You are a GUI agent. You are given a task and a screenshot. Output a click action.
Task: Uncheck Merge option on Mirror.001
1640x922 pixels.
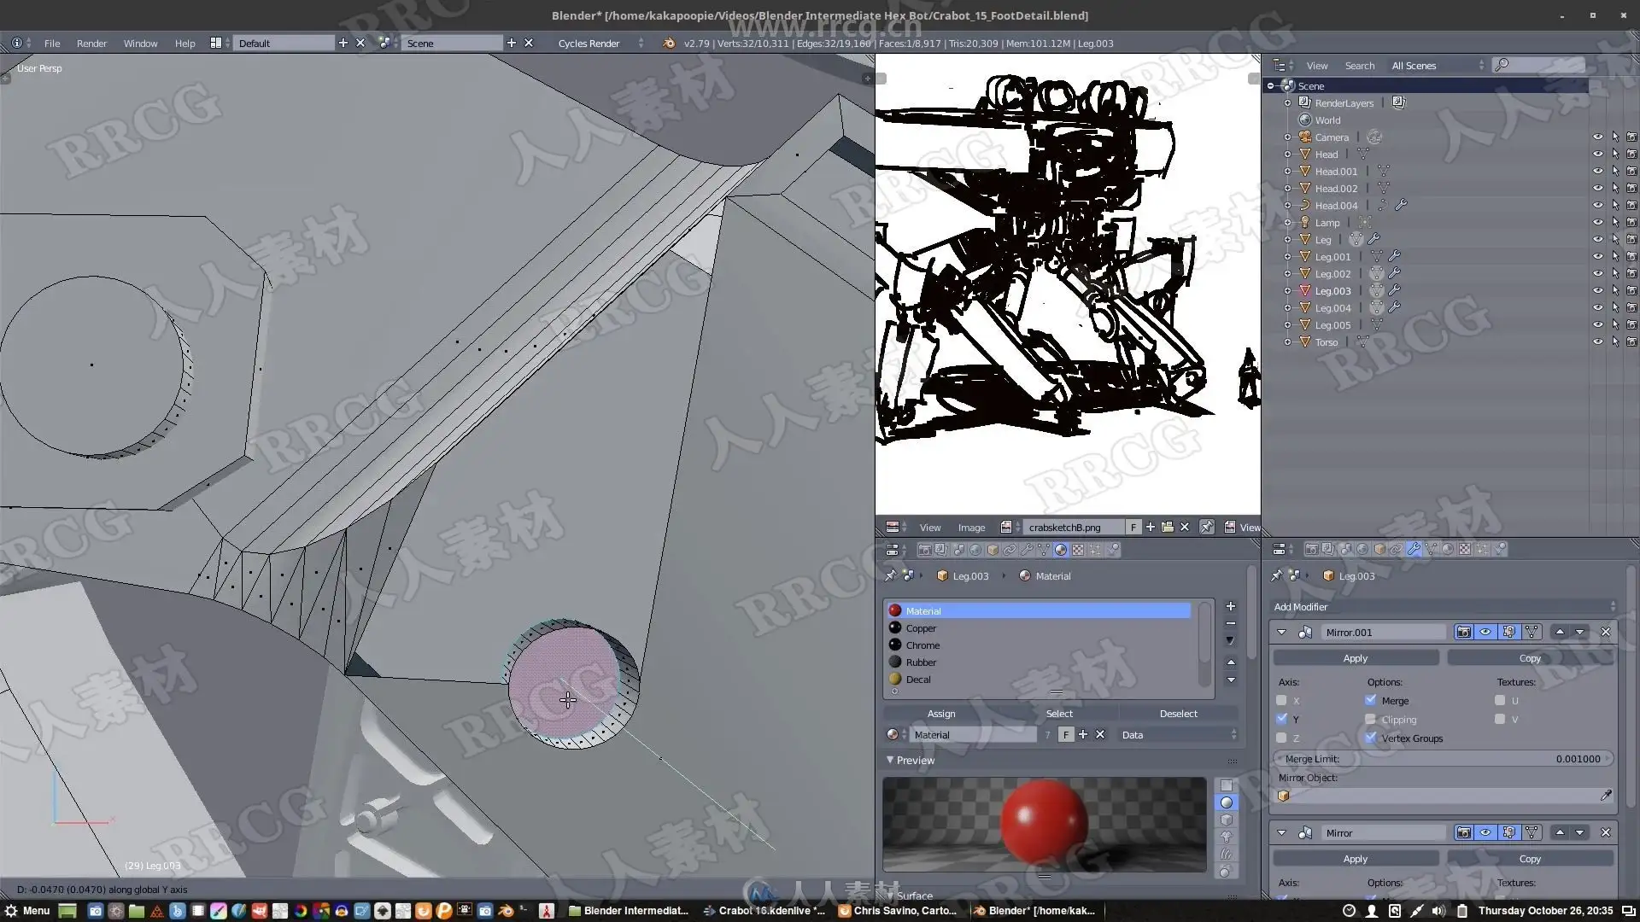(1371, 700)
